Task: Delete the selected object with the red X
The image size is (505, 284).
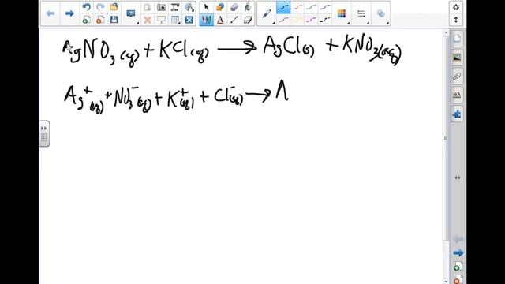Action: [148, 20]
